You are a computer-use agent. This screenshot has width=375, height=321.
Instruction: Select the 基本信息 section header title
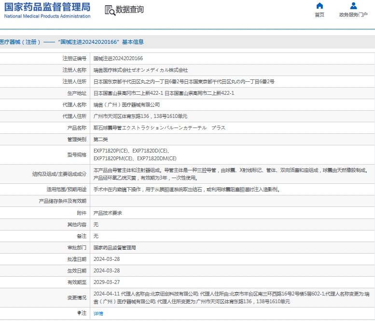(72, 42)
